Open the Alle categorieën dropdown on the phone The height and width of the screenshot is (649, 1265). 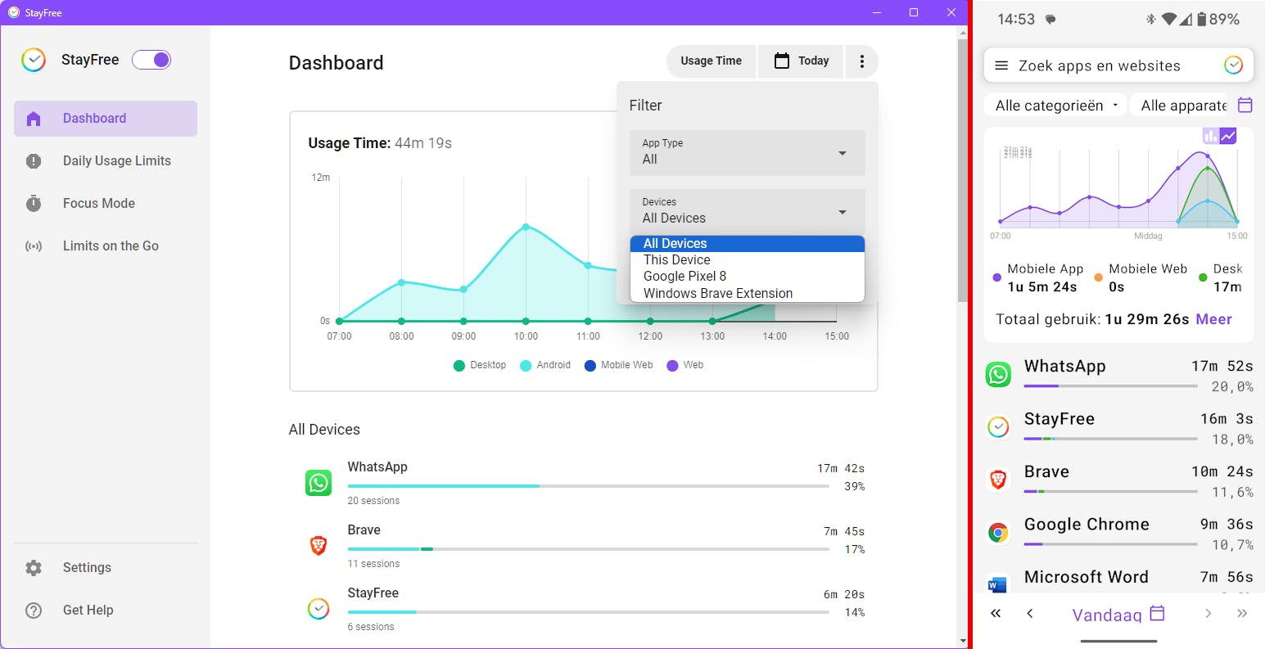[x=1055, y=106]
